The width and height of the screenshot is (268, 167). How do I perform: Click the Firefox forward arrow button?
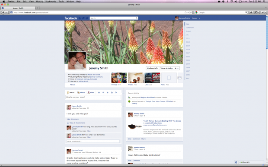(6, 12)
